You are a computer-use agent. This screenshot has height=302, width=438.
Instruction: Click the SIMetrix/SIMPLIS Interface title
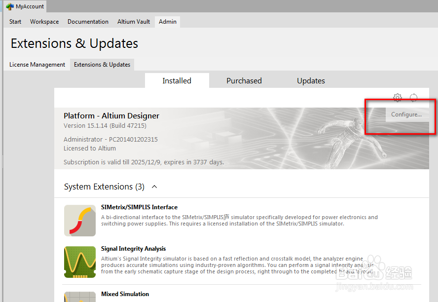(139, 207)
